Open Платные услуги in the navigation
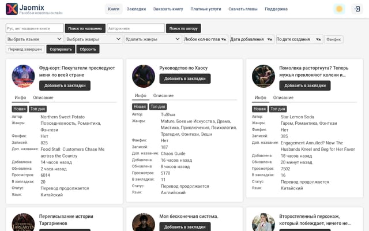369x231 pixels. [206, 9]
